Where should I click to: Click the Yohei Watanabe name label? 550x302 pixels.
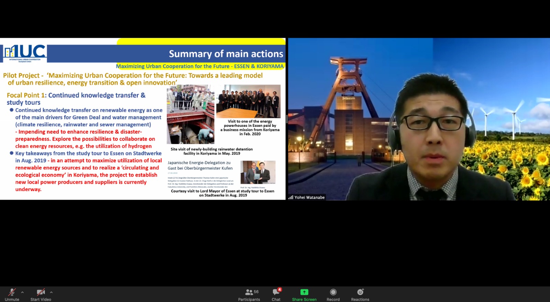pos(309,197)
